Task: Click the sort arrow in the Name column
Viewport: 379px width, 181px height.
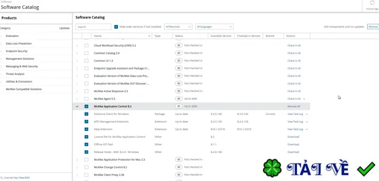Action: click(149, 36)
